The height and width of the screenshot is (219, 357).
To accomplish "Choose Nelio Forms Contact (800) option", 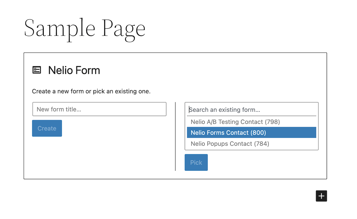I will [252, 132].
